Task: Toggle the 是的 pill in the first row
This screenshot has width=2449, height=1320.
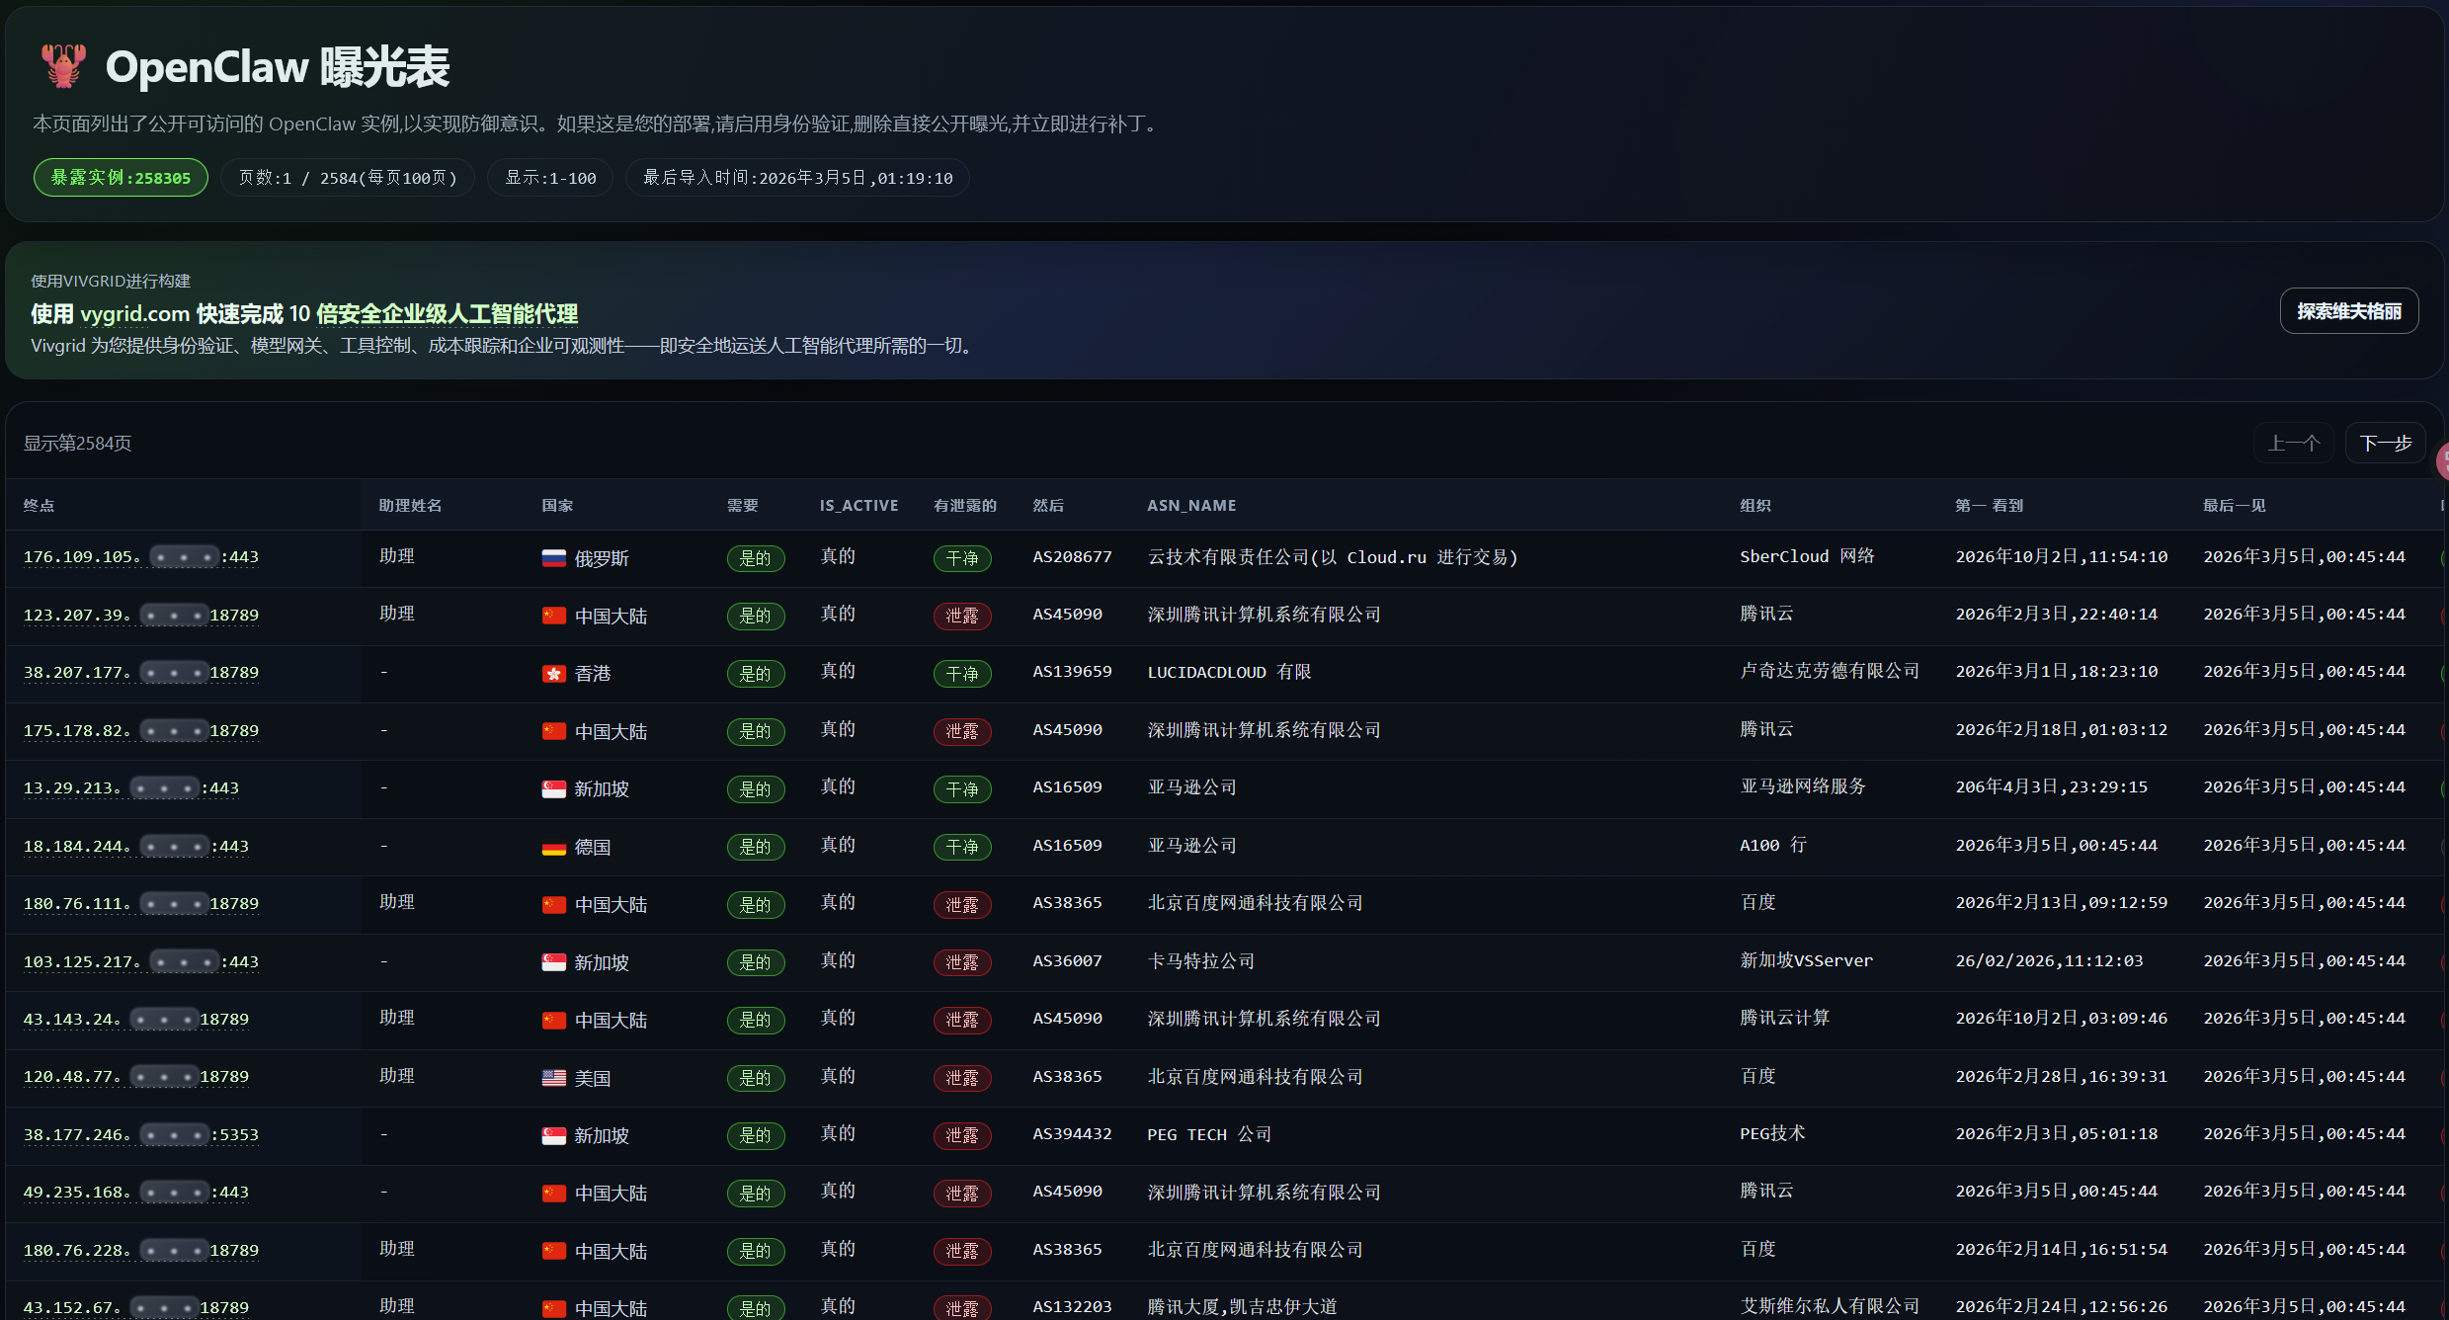Action: tap(755, 557)
